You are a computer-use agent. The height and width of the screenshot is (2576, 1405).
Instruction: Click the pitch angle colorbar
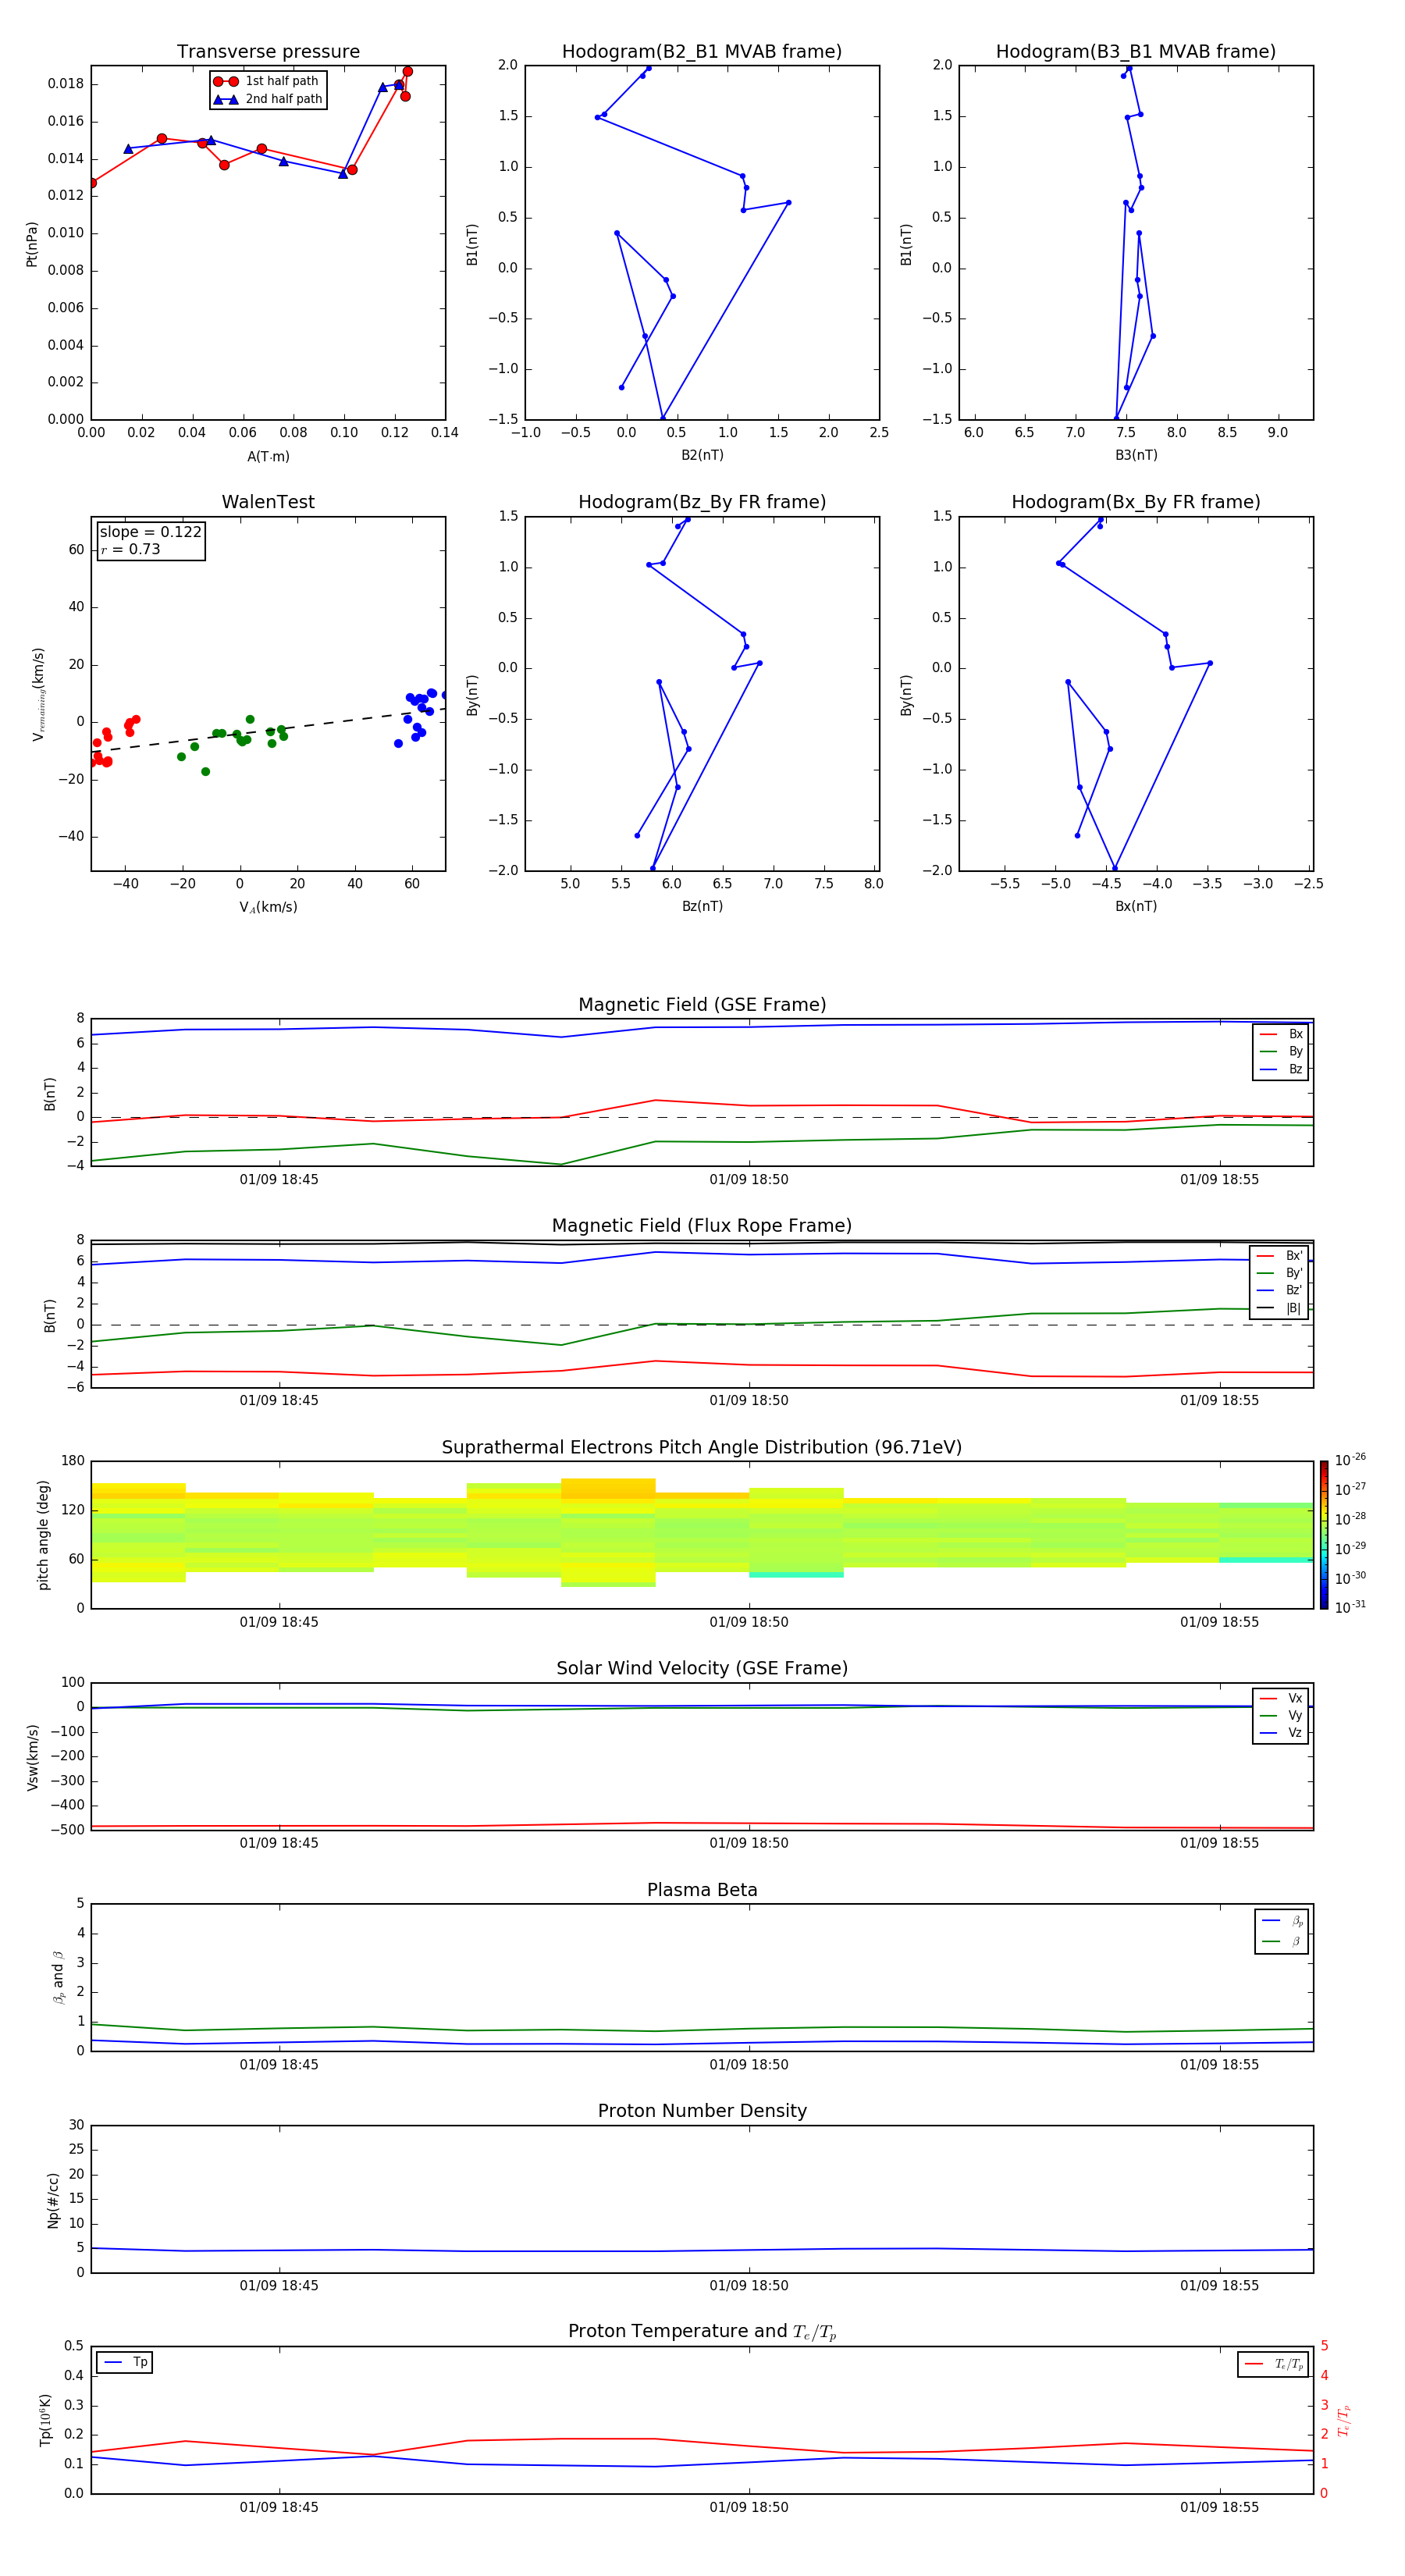[x=1323, y=1535]
